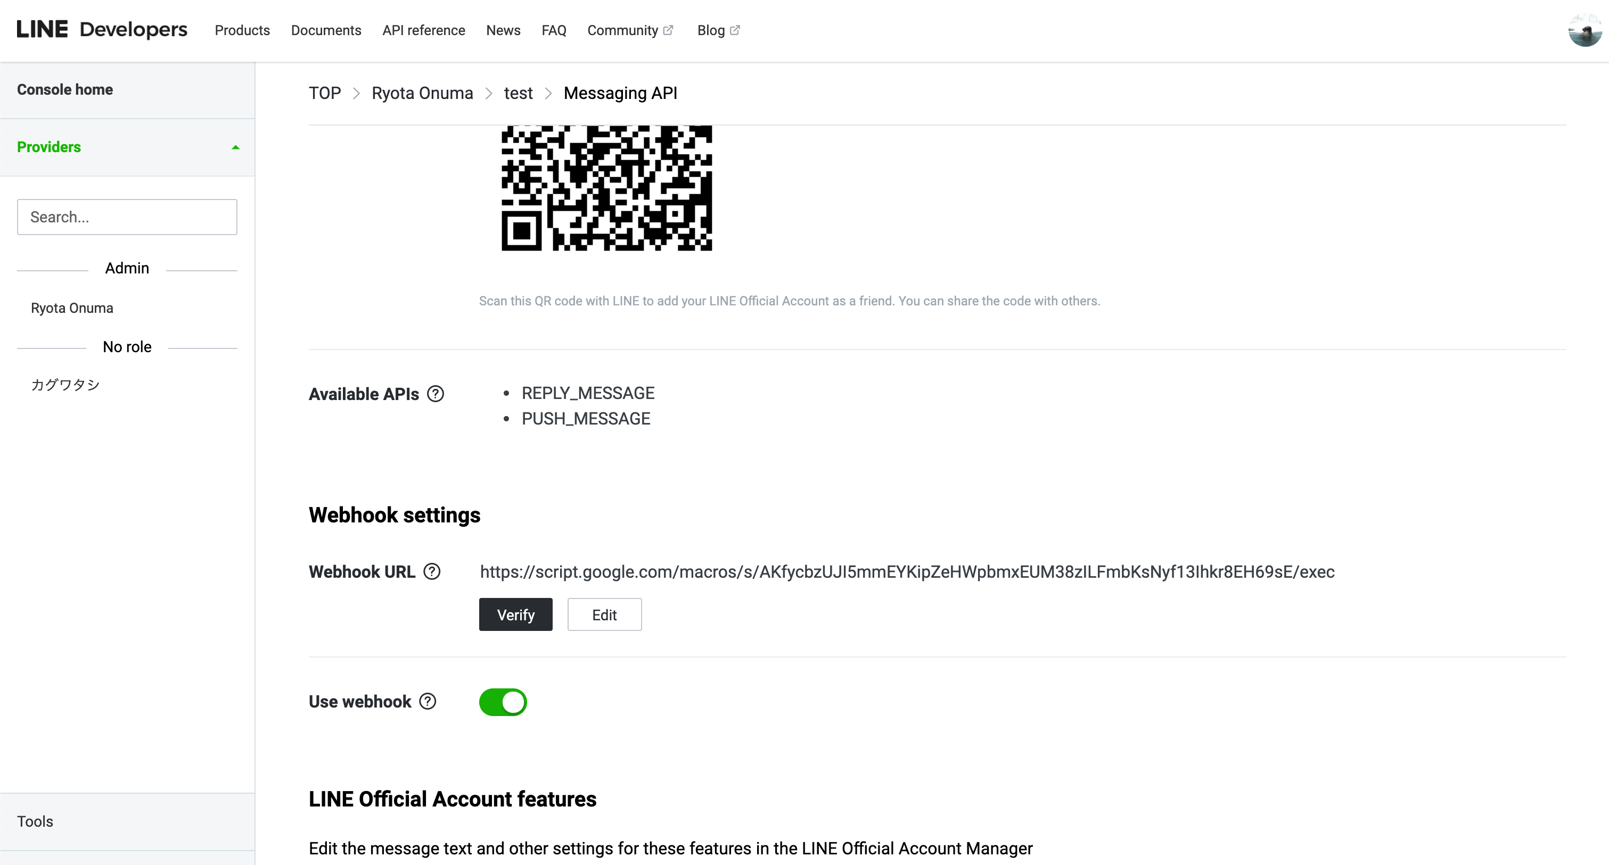Click the Use webhook help icon
The image size is (1609, 865).
pos(427,701)
